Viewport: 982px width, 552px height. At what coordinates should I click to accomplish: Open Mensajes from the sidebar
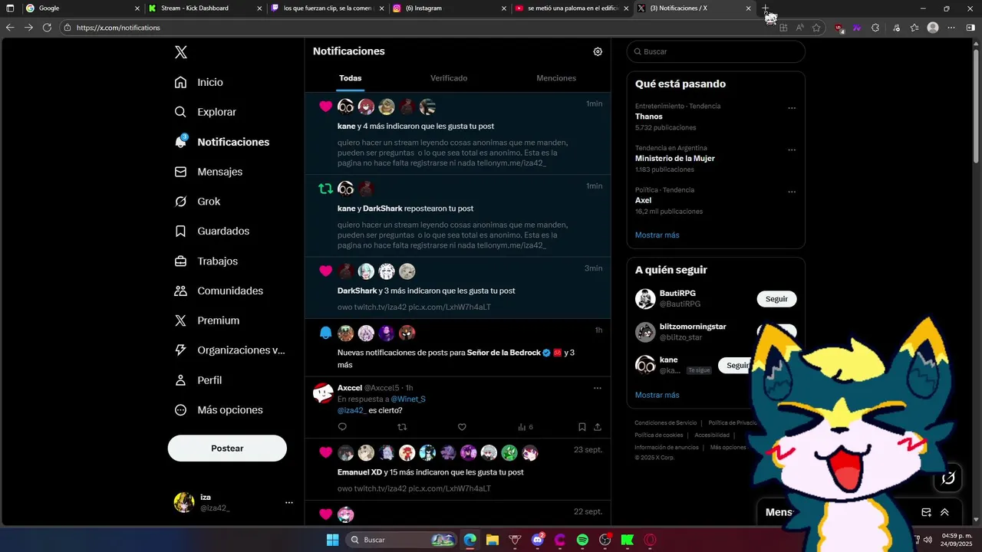point(209,172)
